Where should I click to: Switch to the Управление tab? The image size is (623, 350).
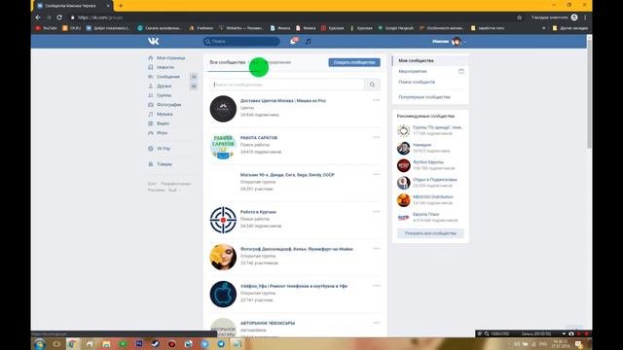277,62
